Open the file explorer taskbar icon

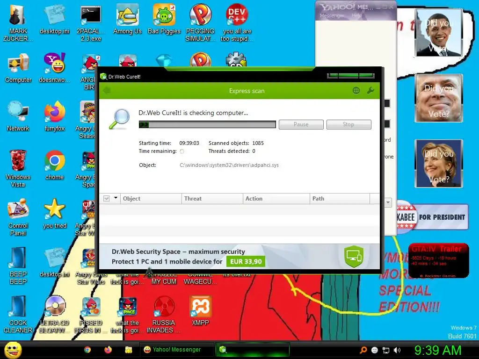point(128,350)
